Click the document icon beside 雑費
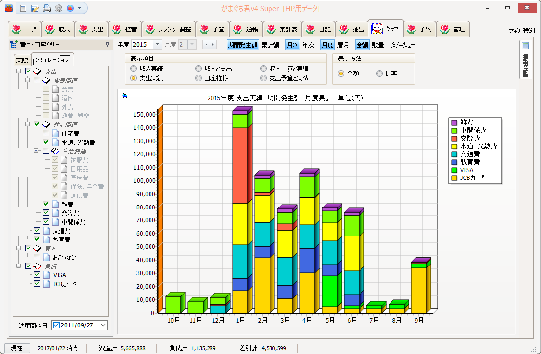Image resolution: width=541 pixels, height=354 pixels. coord(55,204)
